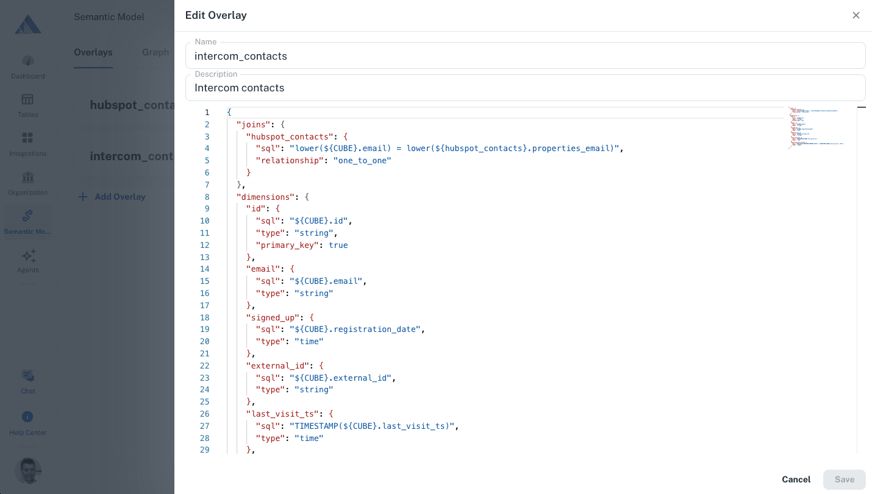Click the "one_to_one" relationship value
Viewport: 872px width, 494px height.
point(362,160)
